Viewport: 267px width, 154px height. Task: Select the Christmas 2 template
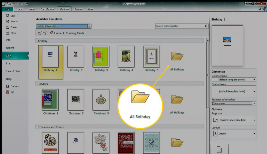point(76,102)
